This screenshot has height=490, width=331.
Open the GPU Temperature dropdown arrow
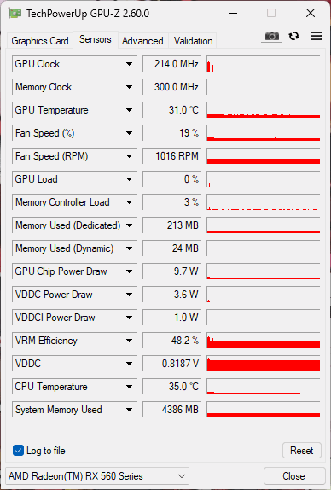(129, 110)
